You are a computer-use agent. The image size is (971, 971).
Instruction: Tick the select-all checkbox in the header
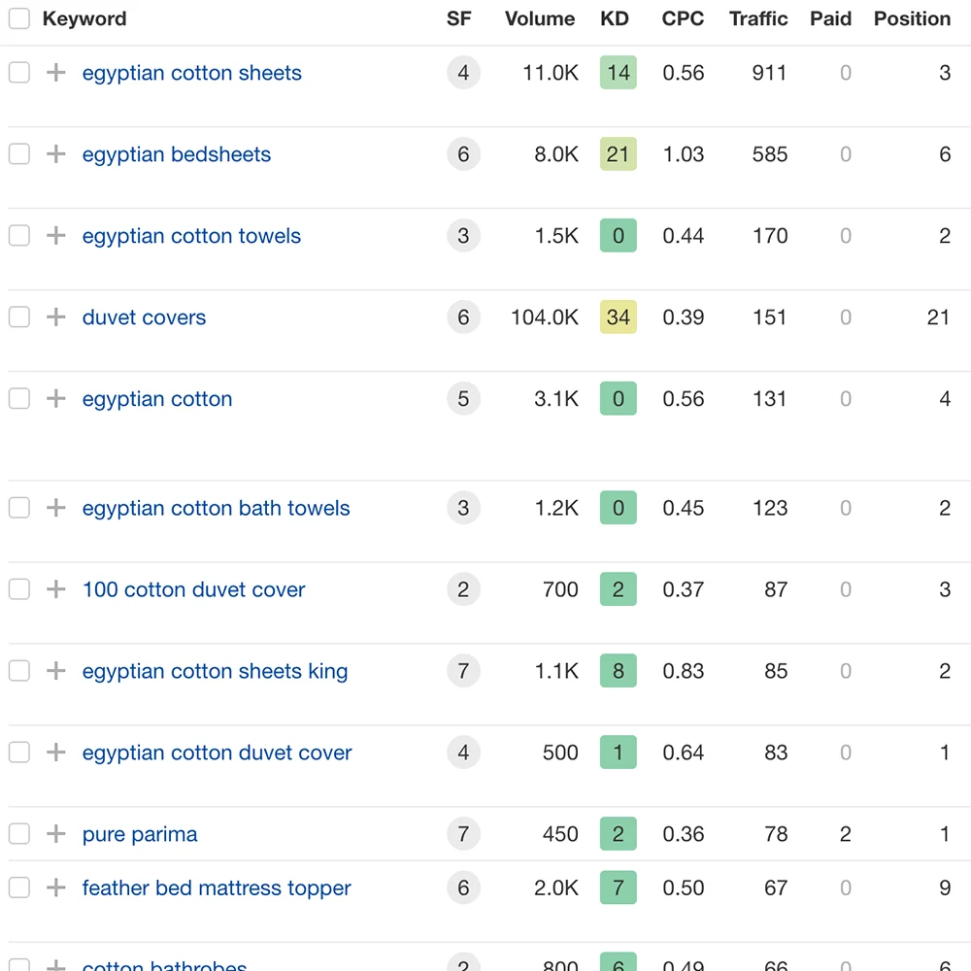(19, 18)
